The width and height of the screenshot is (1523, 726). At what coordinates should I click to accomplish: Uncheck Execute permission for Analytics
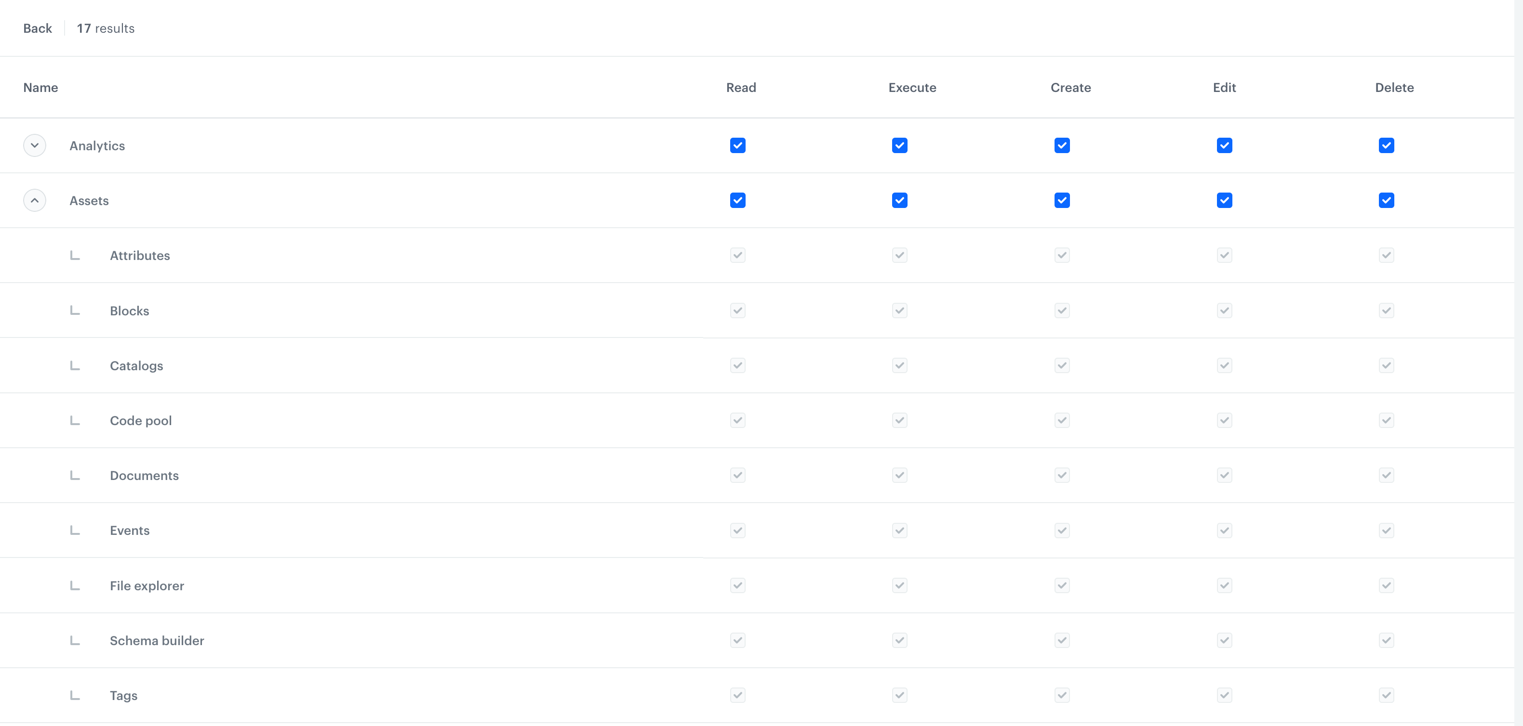[899, 145]
